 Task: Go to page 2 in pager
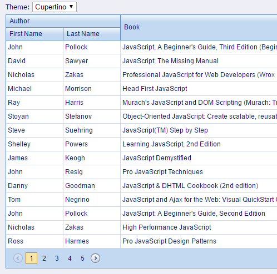(x=44, y=258)
